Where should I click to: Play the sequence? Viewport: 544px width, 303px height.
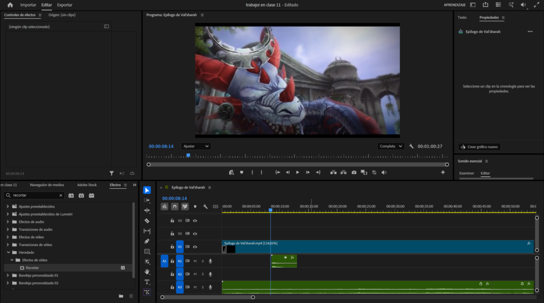(297, 172)
